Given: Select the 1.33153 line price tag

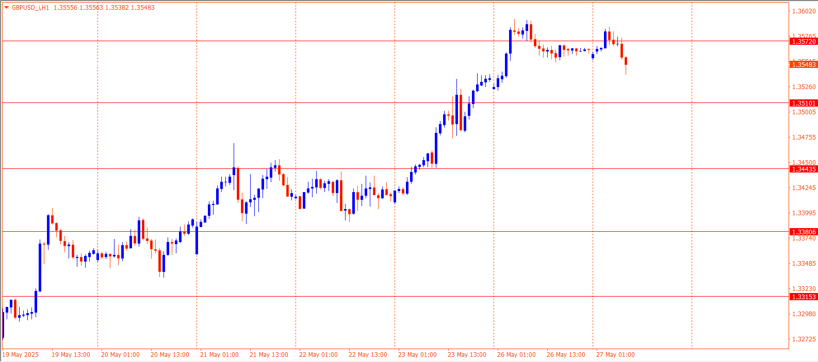Looking at the screenshot, I should (804, 297).
